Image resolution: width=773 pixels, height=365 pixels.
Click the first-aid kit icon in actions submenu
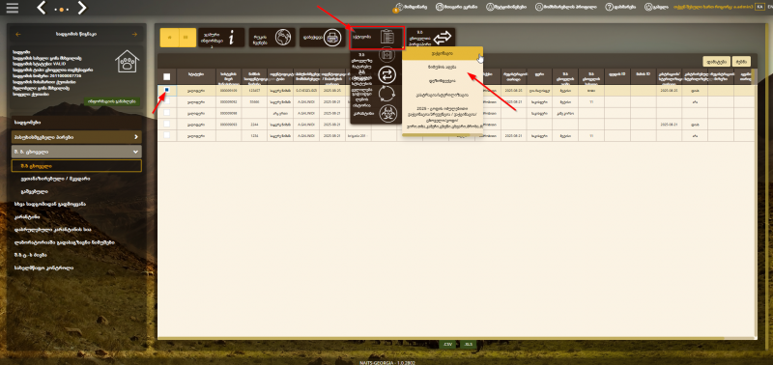387,55
